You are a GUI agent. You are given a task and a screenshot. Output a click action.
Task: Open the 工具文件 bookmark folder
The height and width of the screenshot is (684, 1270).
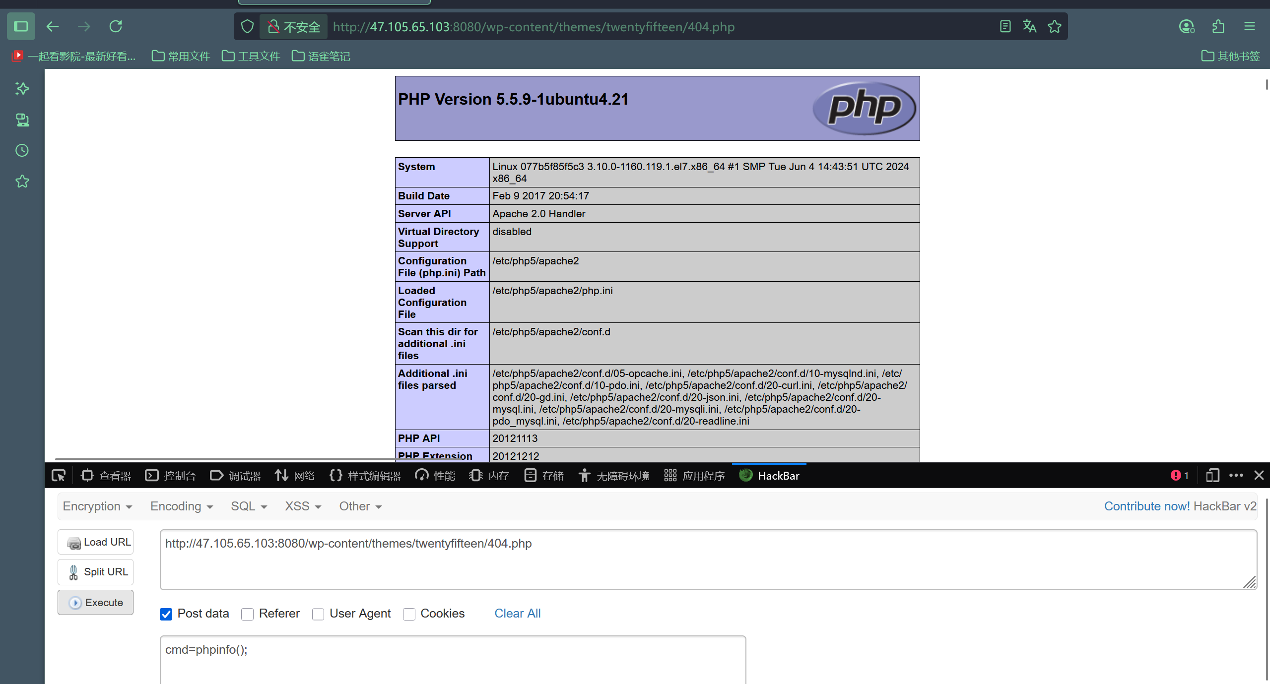[251, 56]
